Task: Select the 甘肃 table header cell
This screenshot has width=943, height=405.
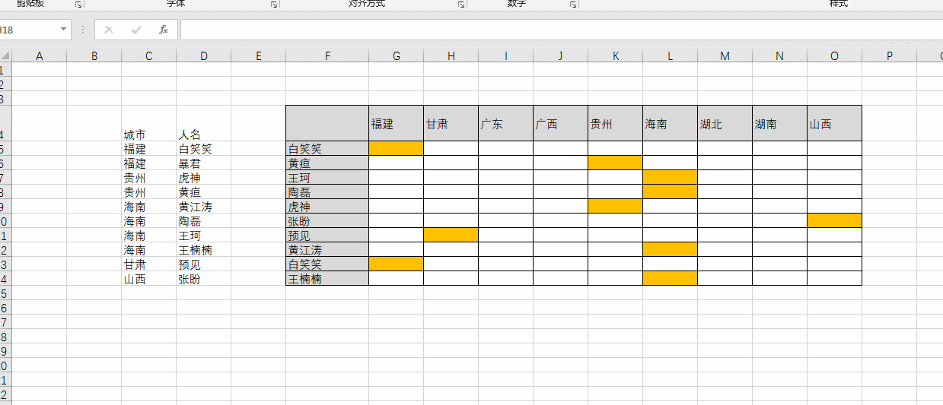Action: tap(451, 123)
